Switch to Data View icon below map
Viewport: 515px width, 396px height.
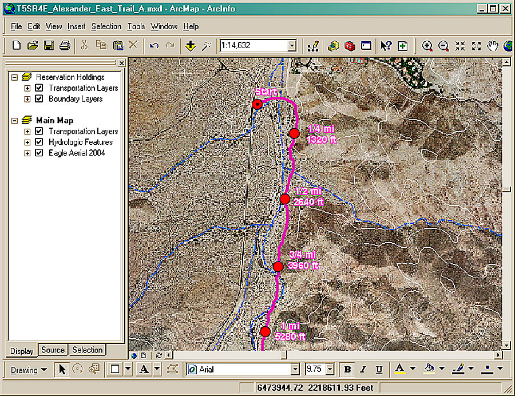[x=134, y=355]
